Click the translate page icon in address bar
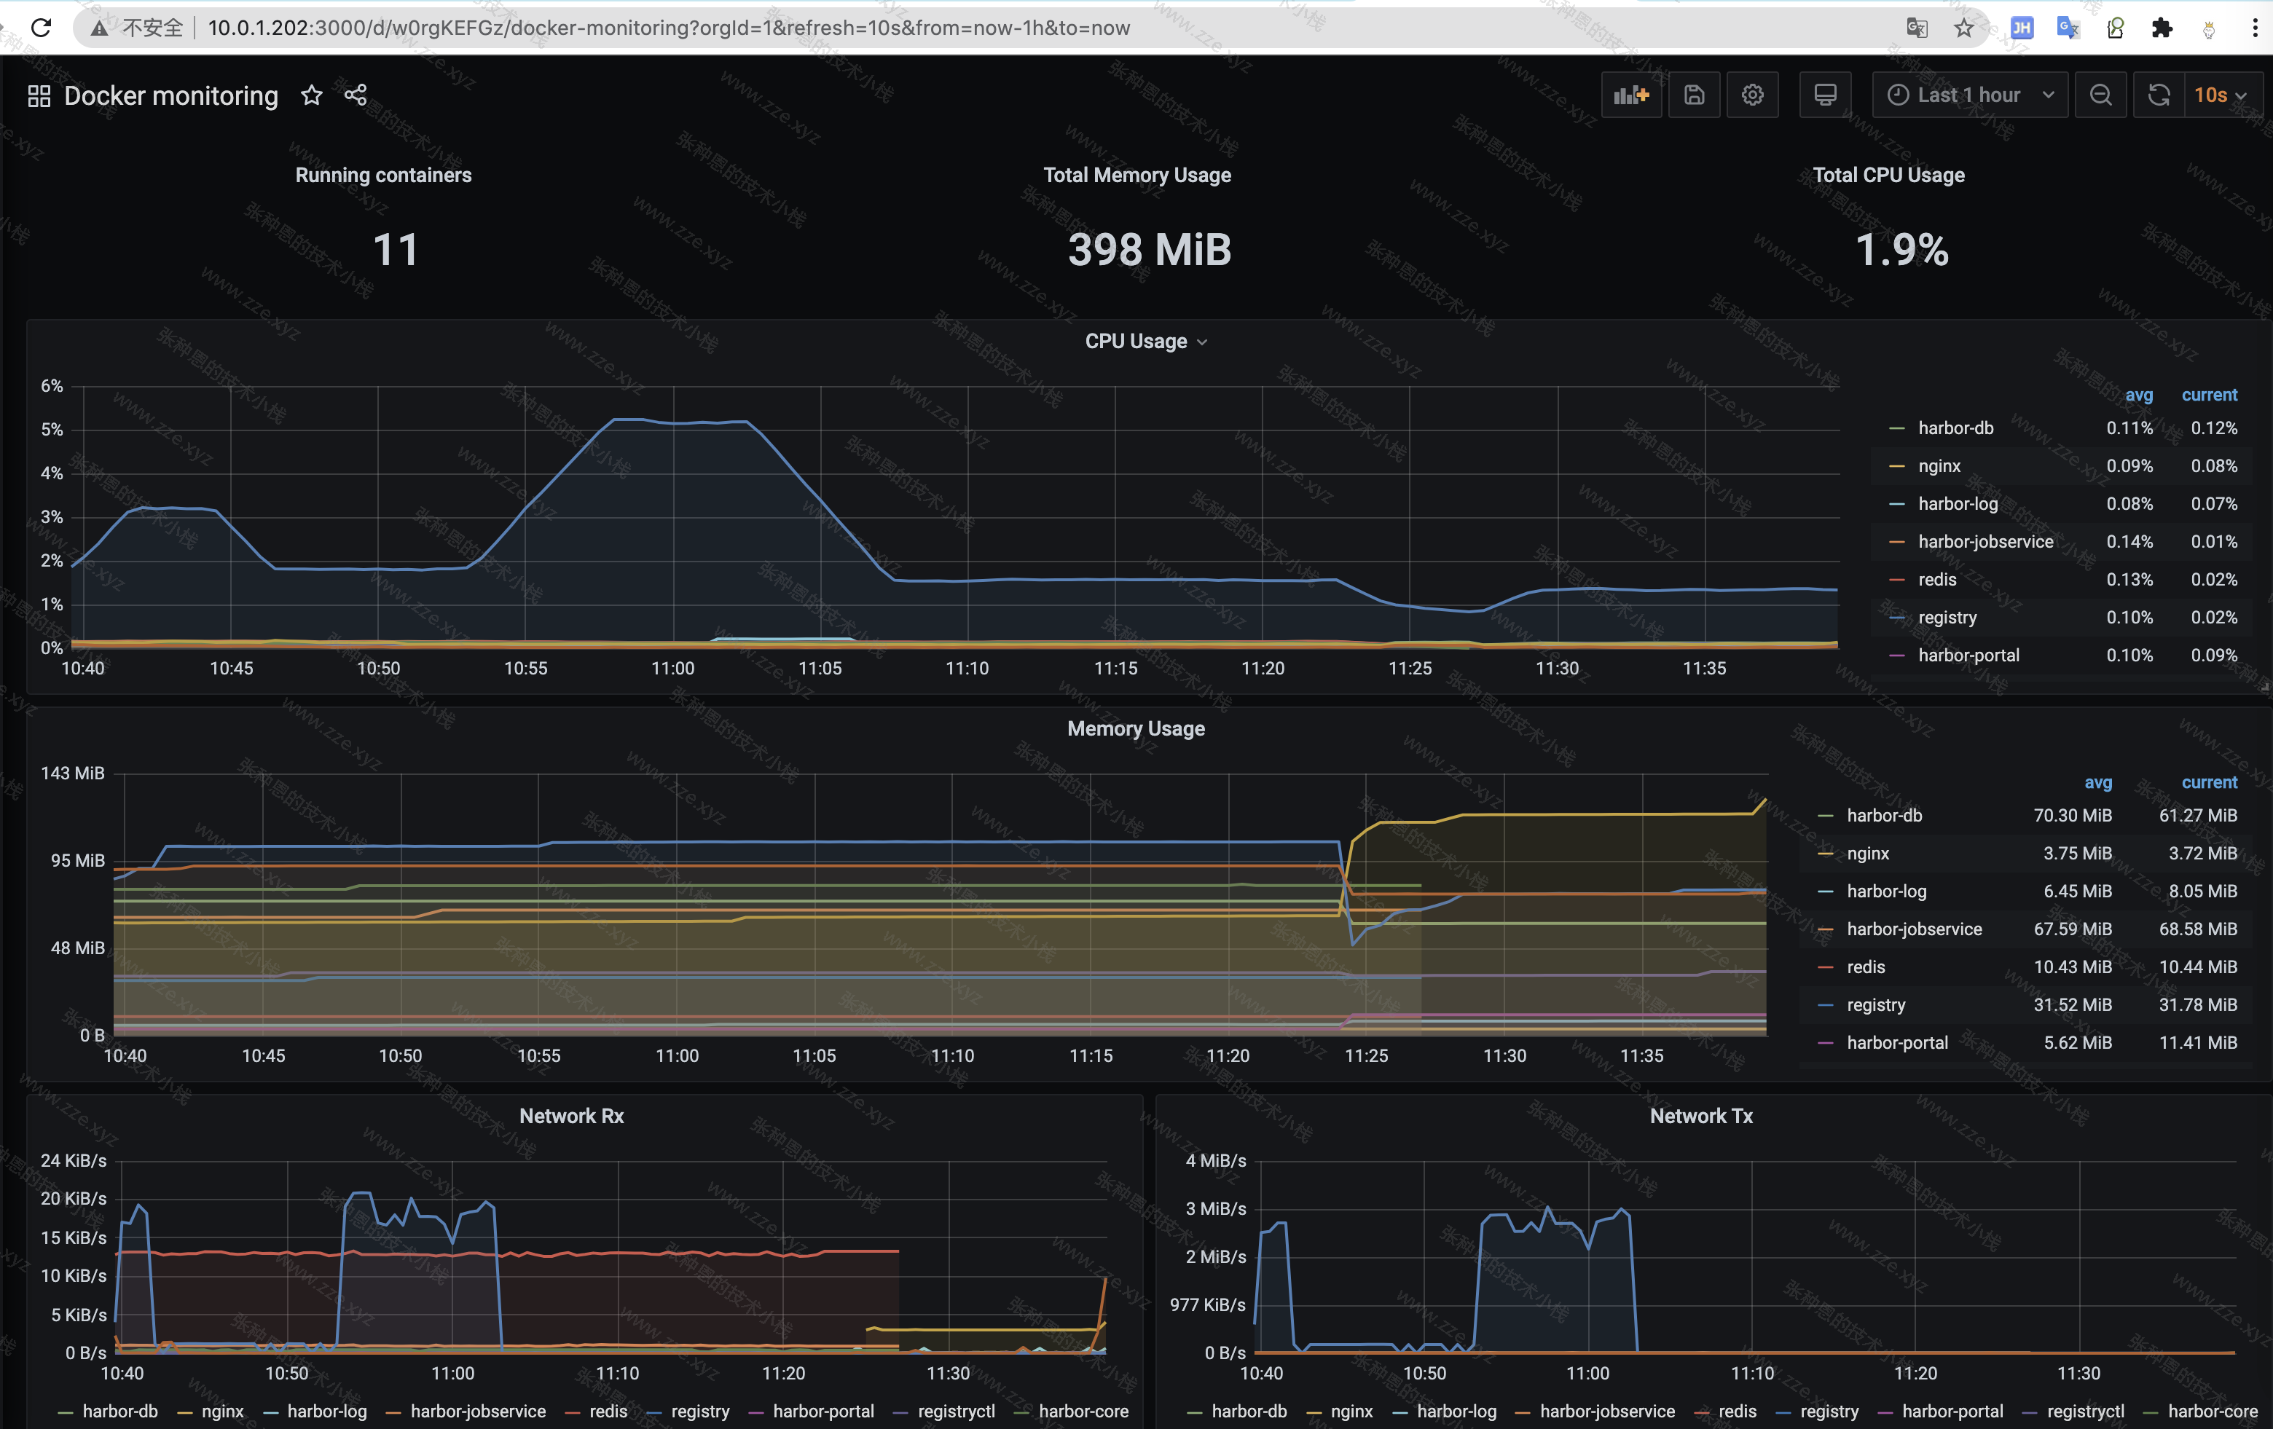Viewport: 2273px width, 1429px height. click(x=1916, y=28)
